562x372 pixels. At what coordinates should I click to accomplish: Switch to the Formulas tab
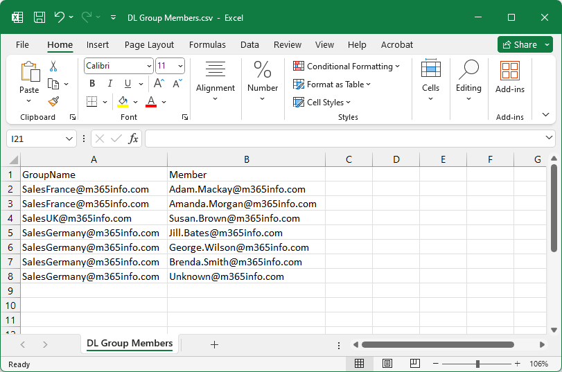(207, 45)
